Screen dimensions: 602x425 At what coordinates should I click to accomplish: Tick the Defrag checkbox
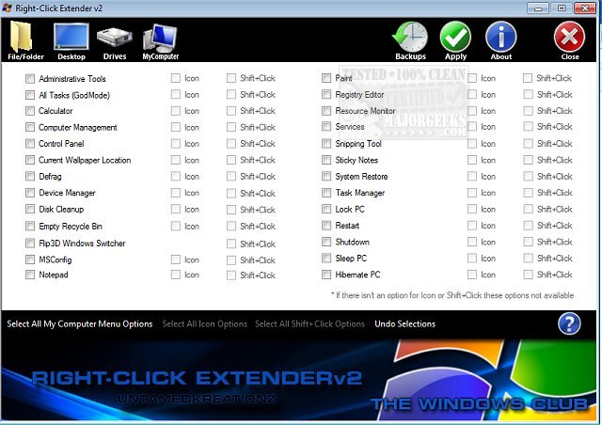point(30,176)
